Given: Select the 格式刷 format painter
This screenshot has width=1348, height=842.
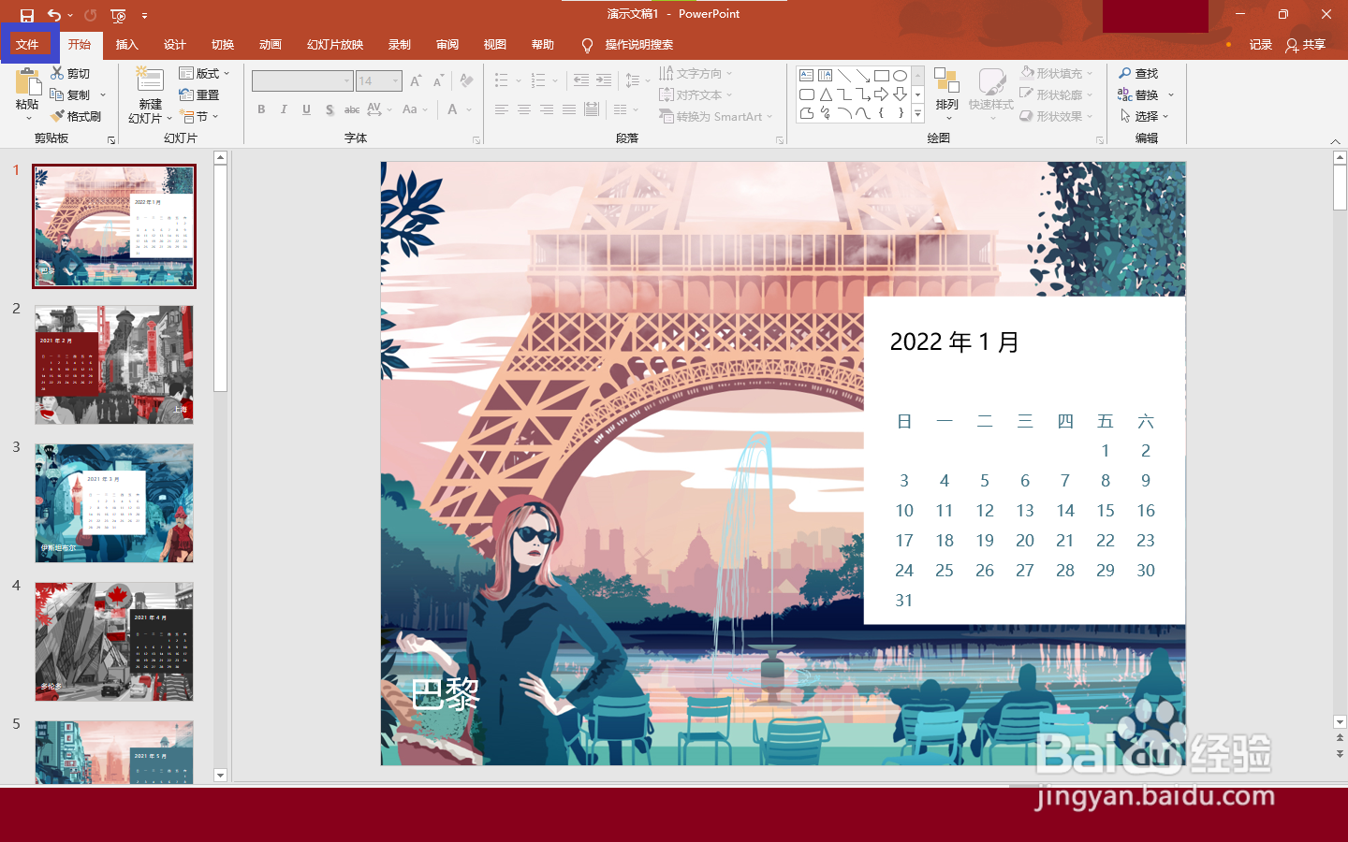Looking at the screenshot, I should coord(76,116).
